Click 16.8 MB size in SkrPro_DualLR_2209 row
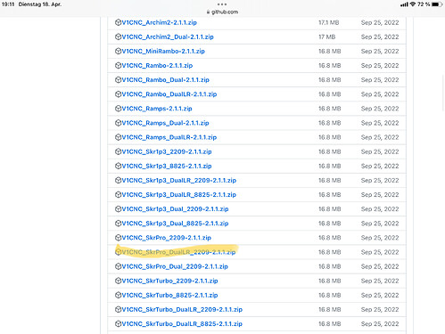 coord(330,252)
